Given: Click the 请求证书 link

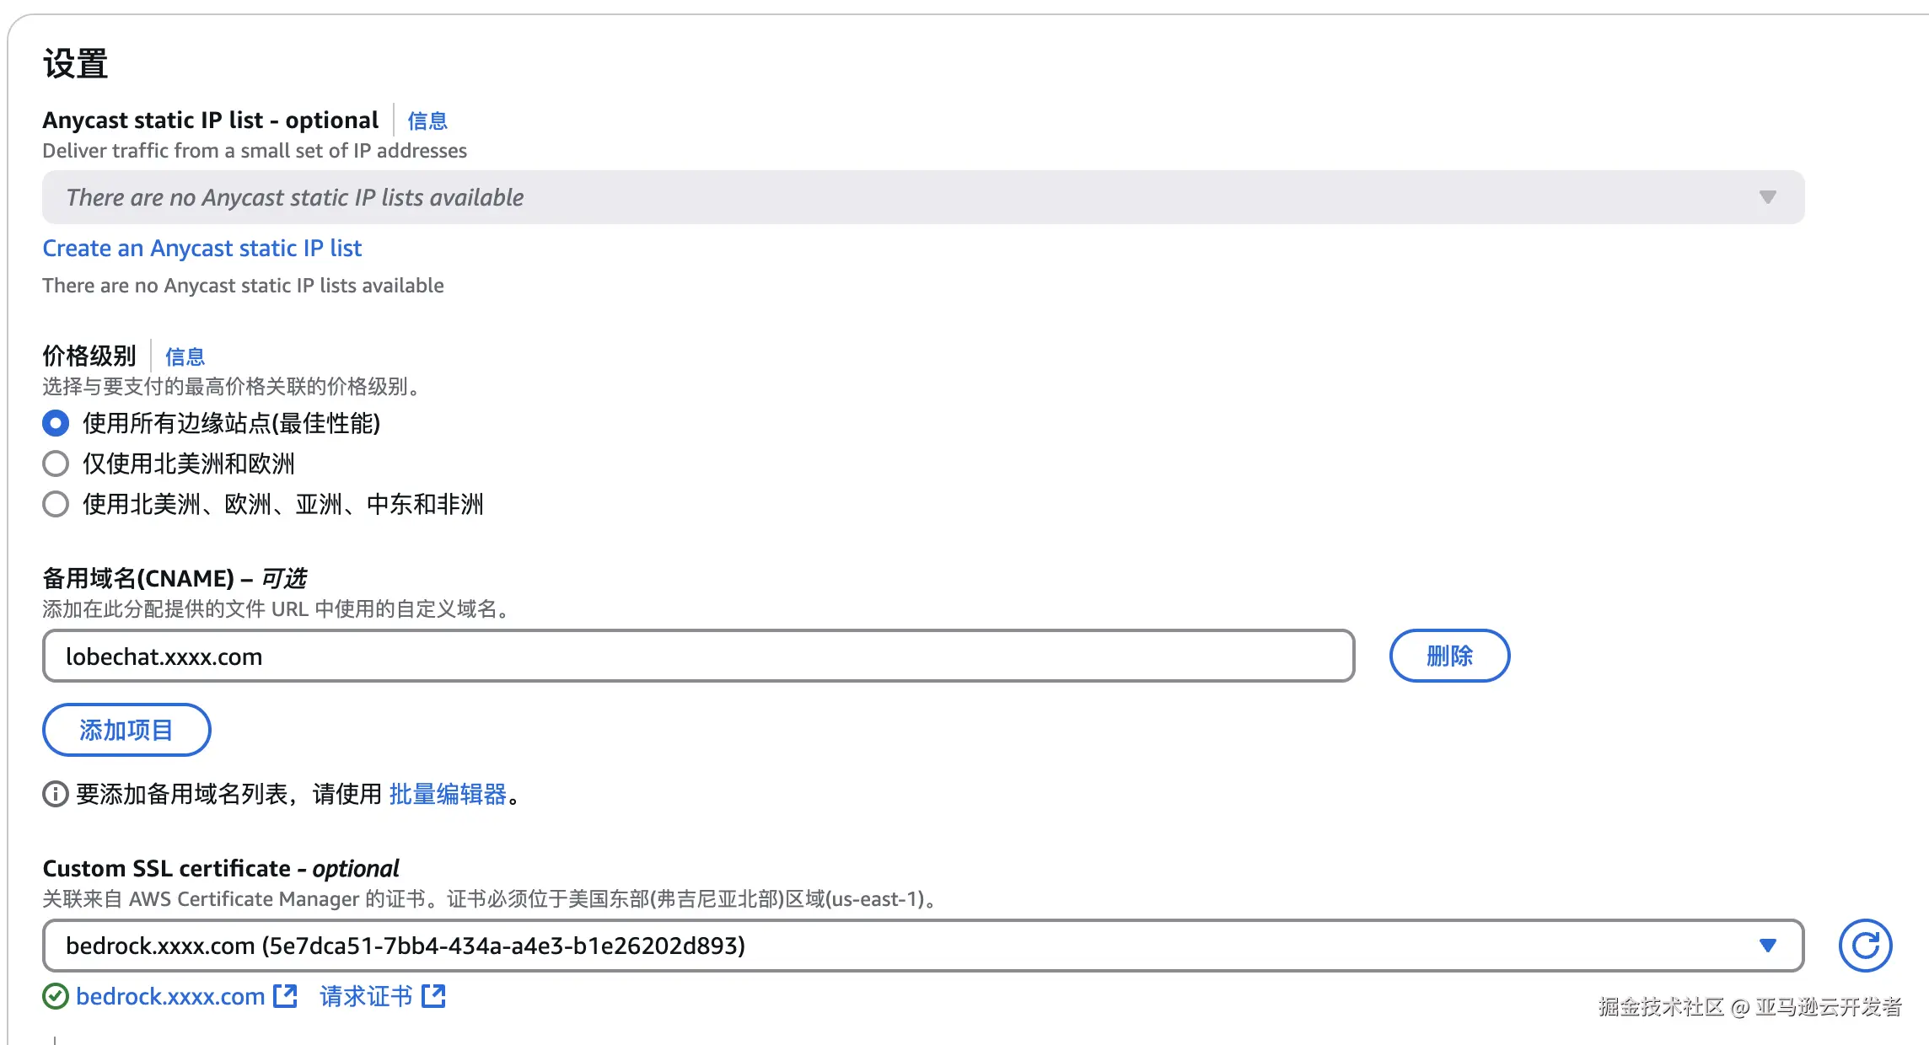Looking at the screenshot, I should [366, 996].
